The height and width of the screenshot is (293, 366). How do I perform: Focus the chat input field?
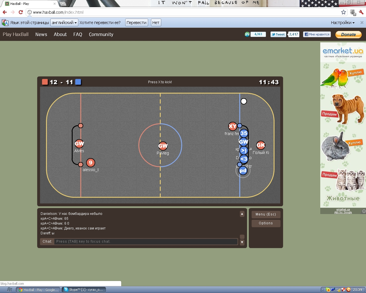click(146, 241)
